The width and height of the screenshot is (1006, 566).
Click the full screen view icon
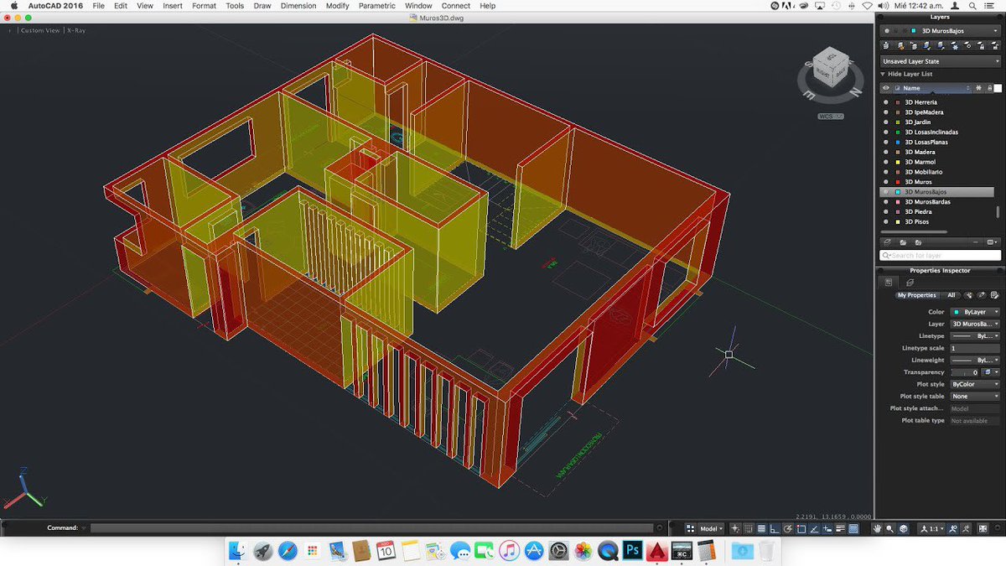point(983,528)
